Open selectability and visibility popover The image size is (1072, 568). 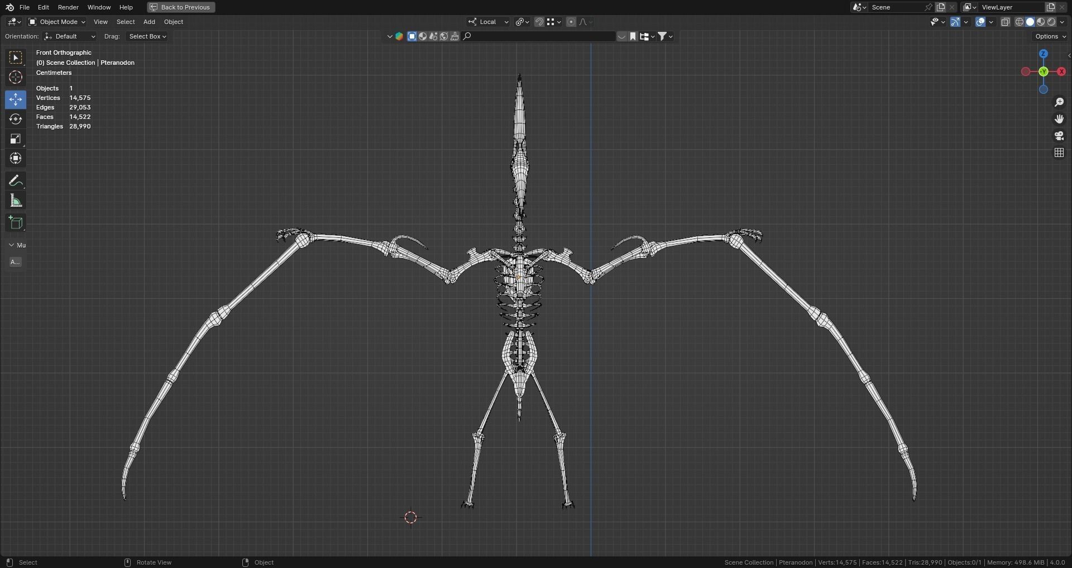click(x=937, y=22)
